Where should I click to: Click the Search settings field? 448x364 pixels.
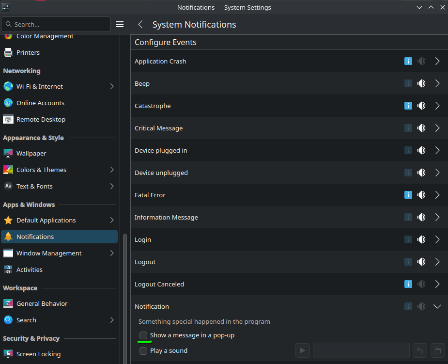click(x=56, y=24)
